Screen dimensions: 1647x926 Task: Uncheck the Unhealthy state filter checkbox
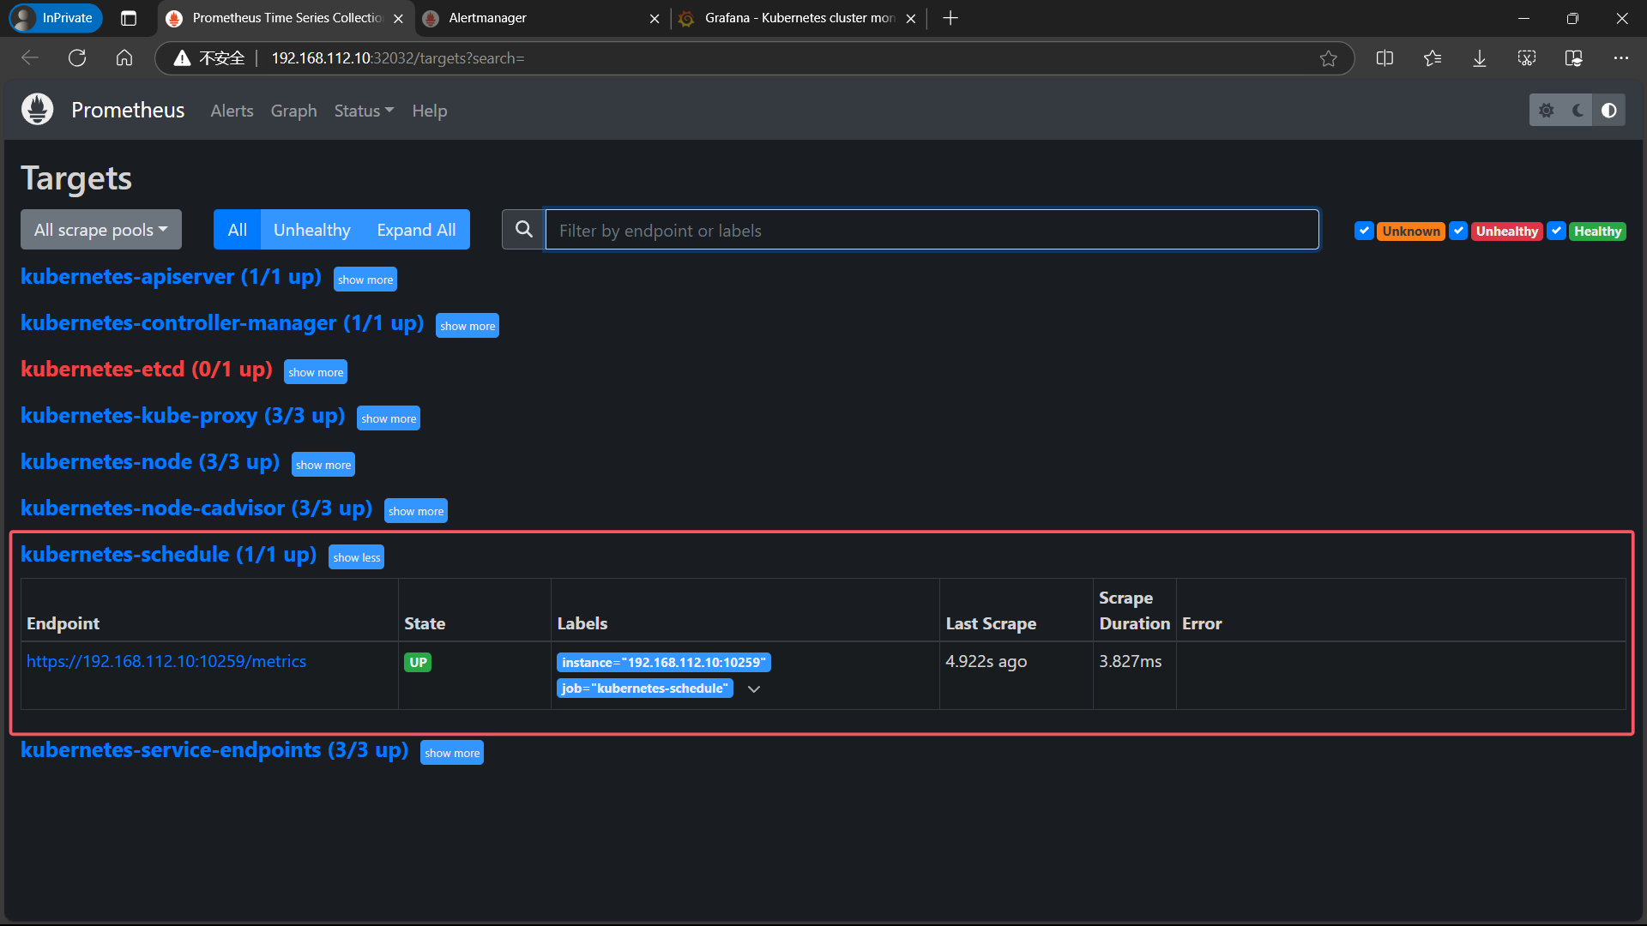pyautogui.click(x=1458, y=231)
